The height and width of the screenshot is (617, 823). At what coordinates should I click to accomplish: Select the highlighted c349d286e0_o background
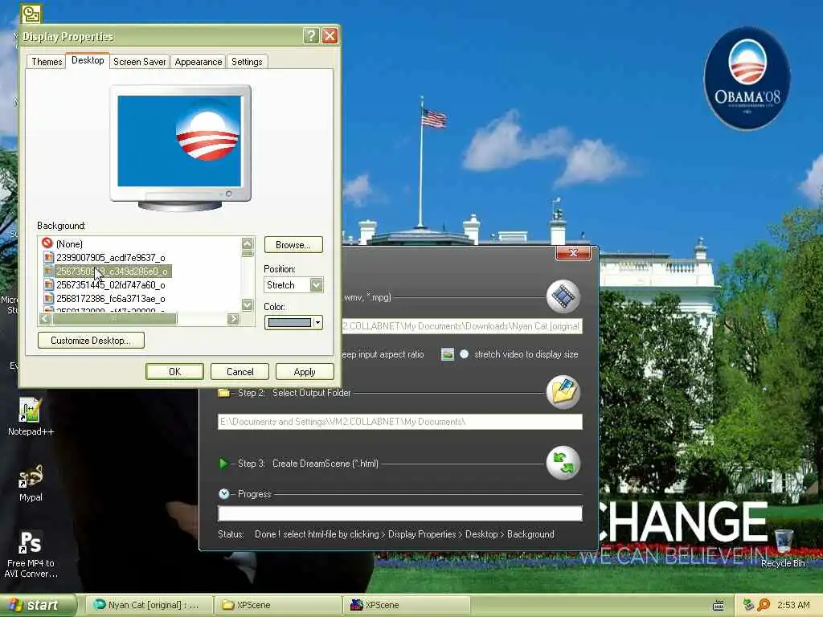[x=113, y=272]
